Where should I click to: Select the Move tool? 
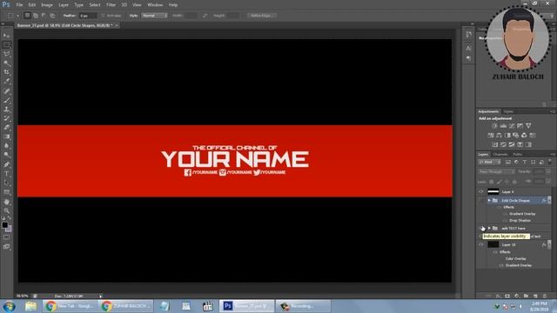[6, 36]
